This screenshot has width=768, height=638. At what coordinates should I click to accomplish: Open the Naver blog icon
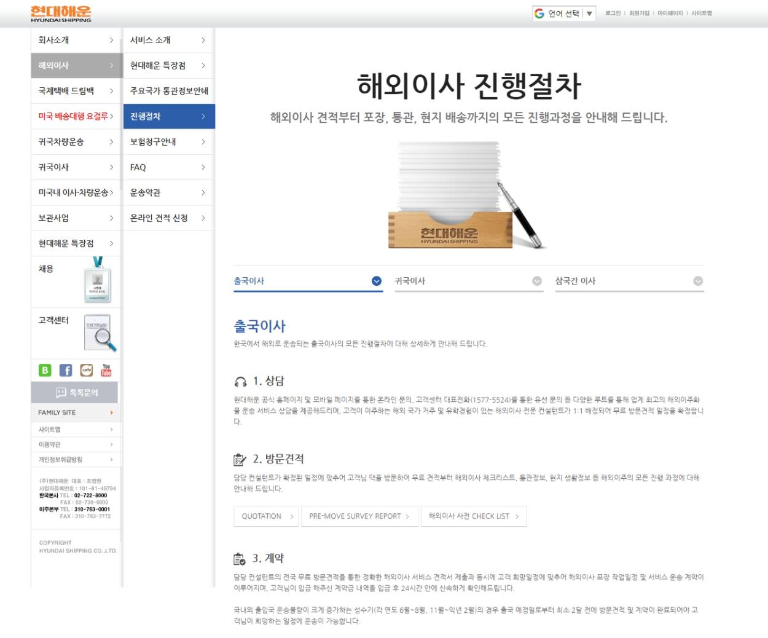point(45,370)
